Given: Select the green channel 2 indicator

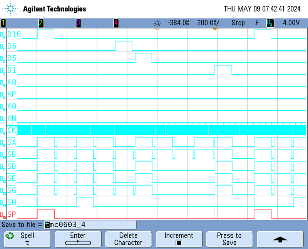Looking at the screenshot, I should point(41,23).
